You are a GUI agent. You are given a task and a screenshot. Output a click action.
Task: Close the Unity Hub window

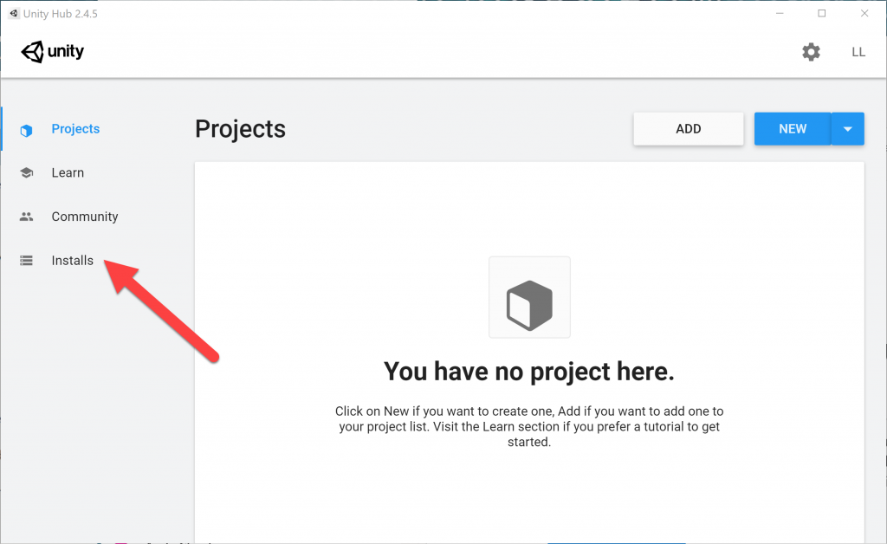[x=864, y=14]
